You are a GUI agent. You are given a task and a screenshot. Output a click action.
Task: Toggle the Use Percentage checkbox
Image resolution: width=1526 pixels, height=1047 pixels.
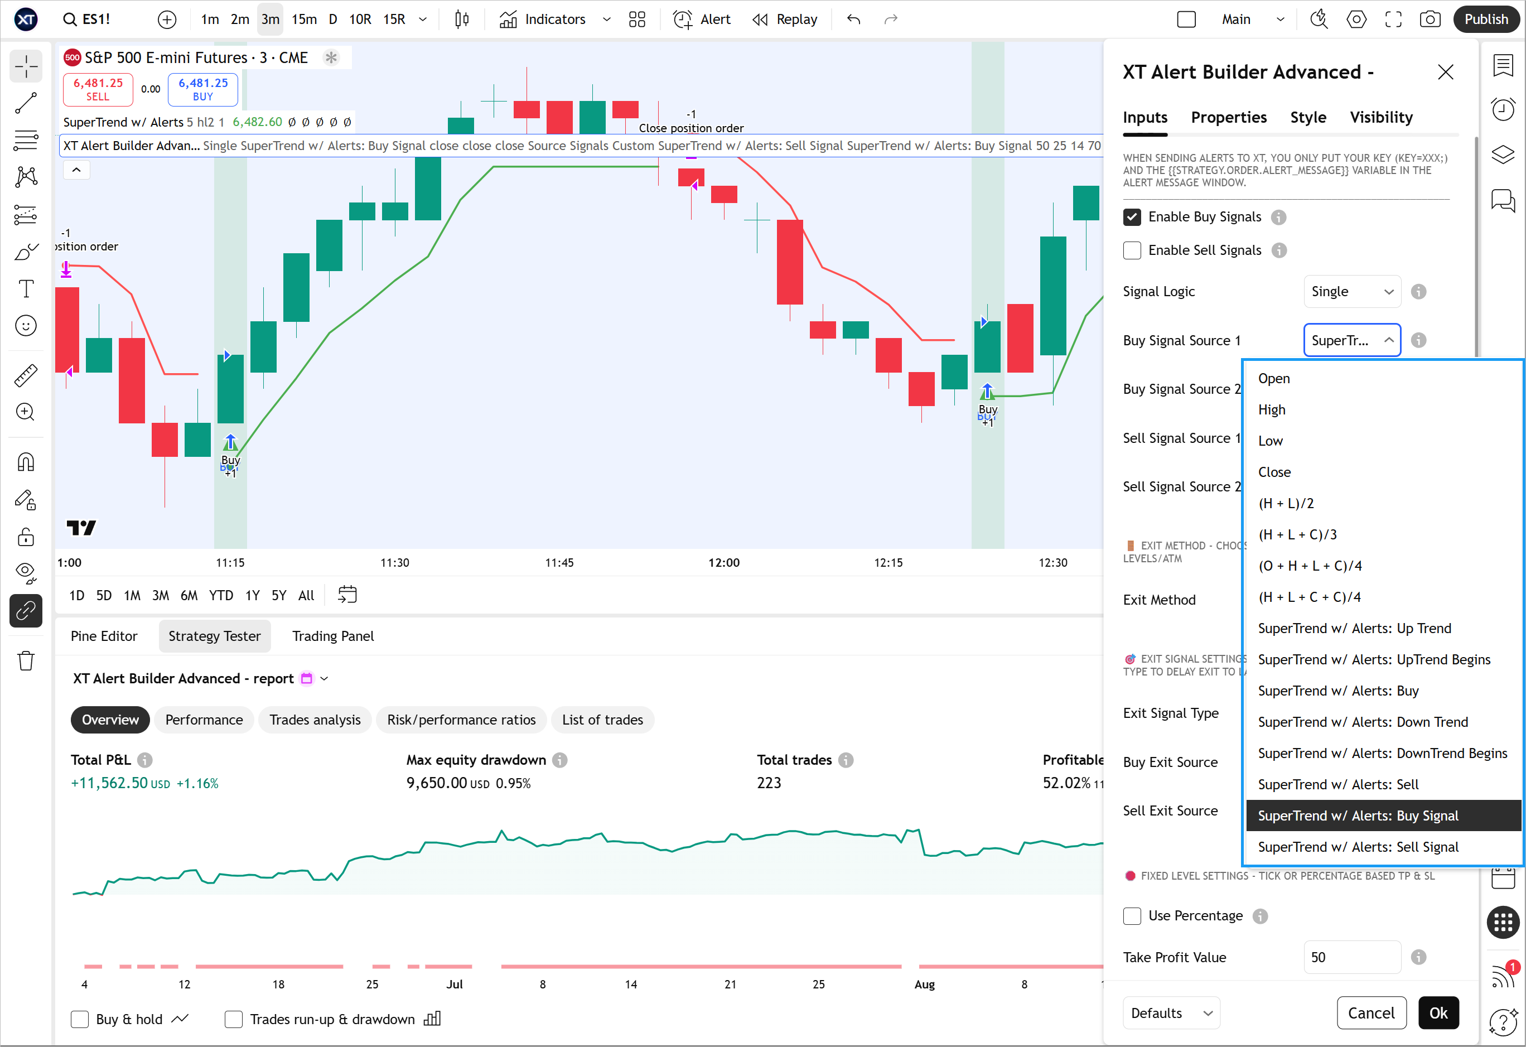pos(1132,915)
